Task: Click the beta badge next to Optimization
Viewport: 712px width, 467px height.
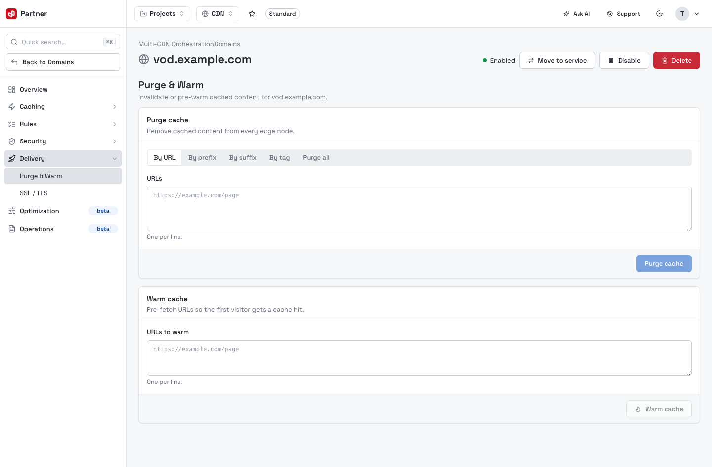Action: [103, 211]
